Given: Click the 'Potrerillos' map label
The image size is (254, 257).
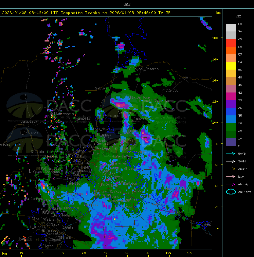Looking at the screenshot, I should point(51,168).
